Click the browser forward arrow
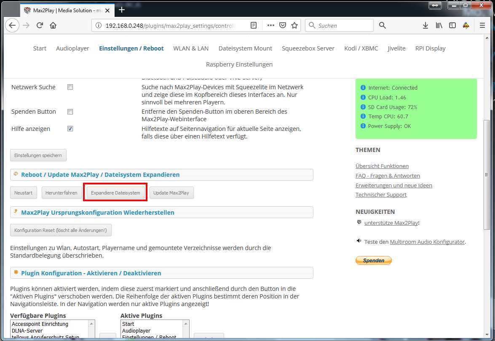This screenshot has height=341, width=495. pyautogui.click(x=26, y=25)
